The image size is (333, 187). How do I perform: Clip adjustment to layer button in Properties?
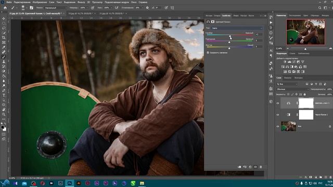coord(239,167)
